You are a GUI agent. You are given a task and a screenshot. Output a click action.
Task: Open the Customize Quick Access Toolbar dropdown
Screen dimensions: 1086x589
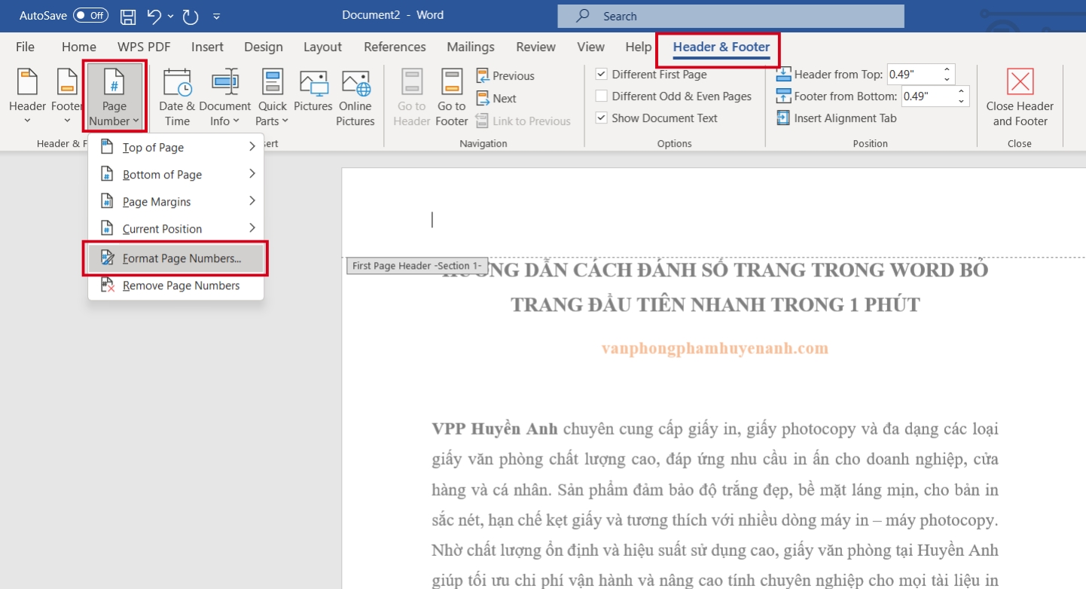(x=217, y=16)
